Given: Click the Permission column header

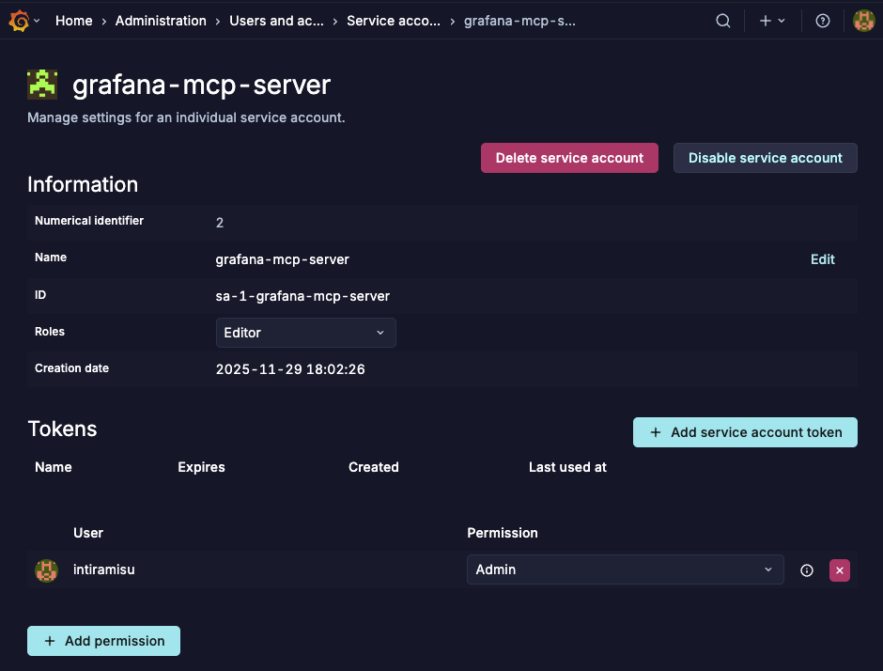Looking at the screenshot, I should point(503,533).
